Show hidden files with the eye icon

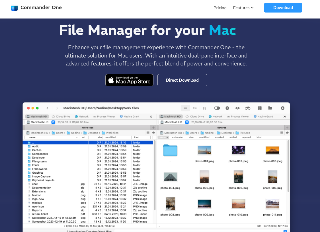click(x=237, y=108)
